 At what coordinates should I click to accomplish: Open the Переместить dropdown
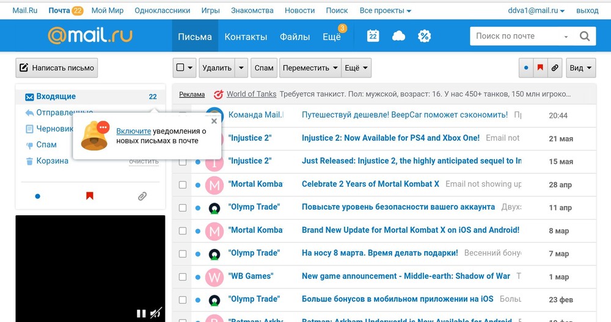click(x=310, y=68)
